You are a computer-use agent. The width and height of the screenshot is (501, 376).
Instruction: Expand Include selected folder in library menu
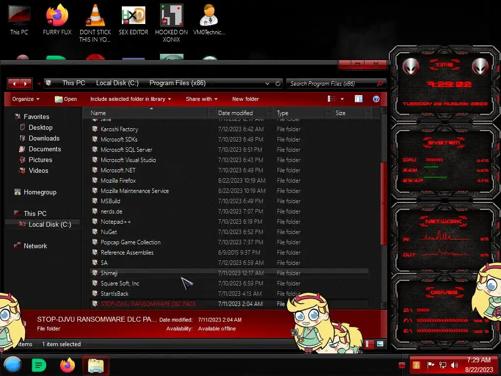130,99
